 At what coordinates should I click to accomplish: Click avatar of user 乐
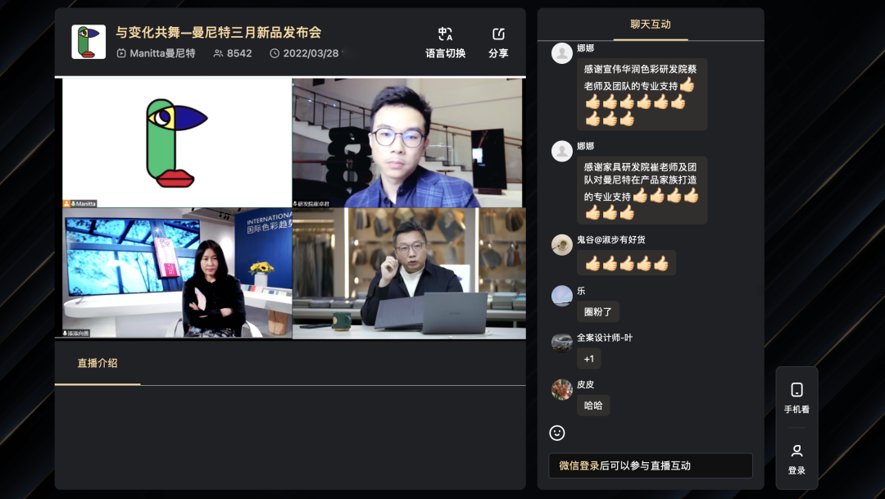[561, 296]
